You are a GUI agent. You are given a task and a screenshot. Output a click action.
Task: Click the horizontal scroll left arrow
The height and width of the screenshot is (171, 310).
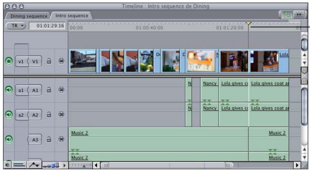[x=96, y=165]
